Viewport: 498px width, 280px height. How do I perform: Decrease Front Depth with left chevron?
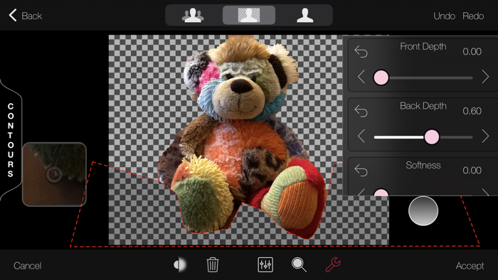(x=361, y=77)
